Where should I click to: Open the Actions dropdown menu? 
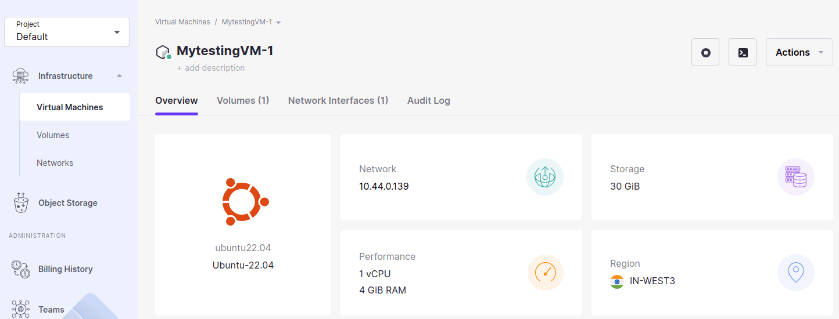(x=799, y=52)
